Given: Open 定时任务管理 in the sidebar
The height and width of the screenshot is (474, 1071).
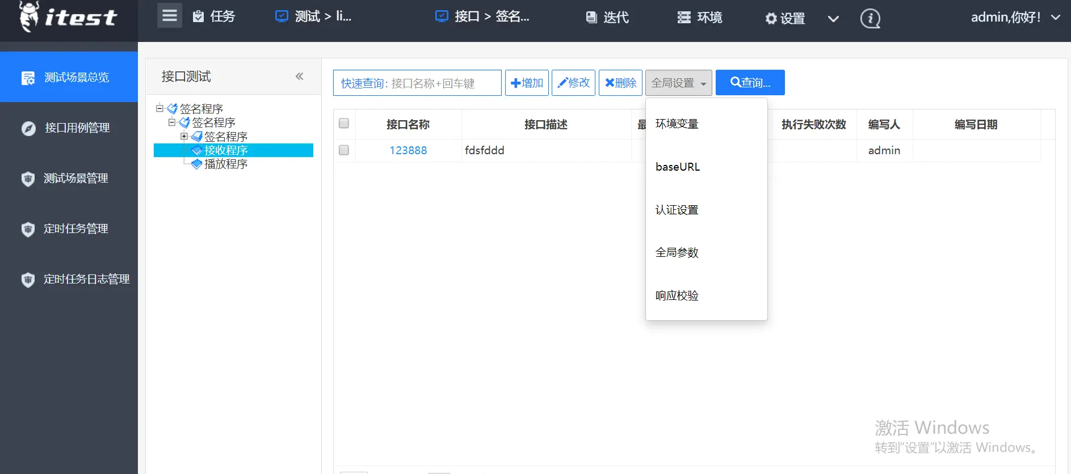Looking at the screenshot, I should point(69,228).
